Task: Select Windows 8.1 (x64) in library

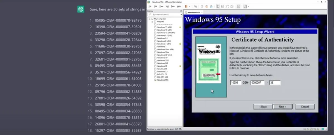Action: point(164,36)
